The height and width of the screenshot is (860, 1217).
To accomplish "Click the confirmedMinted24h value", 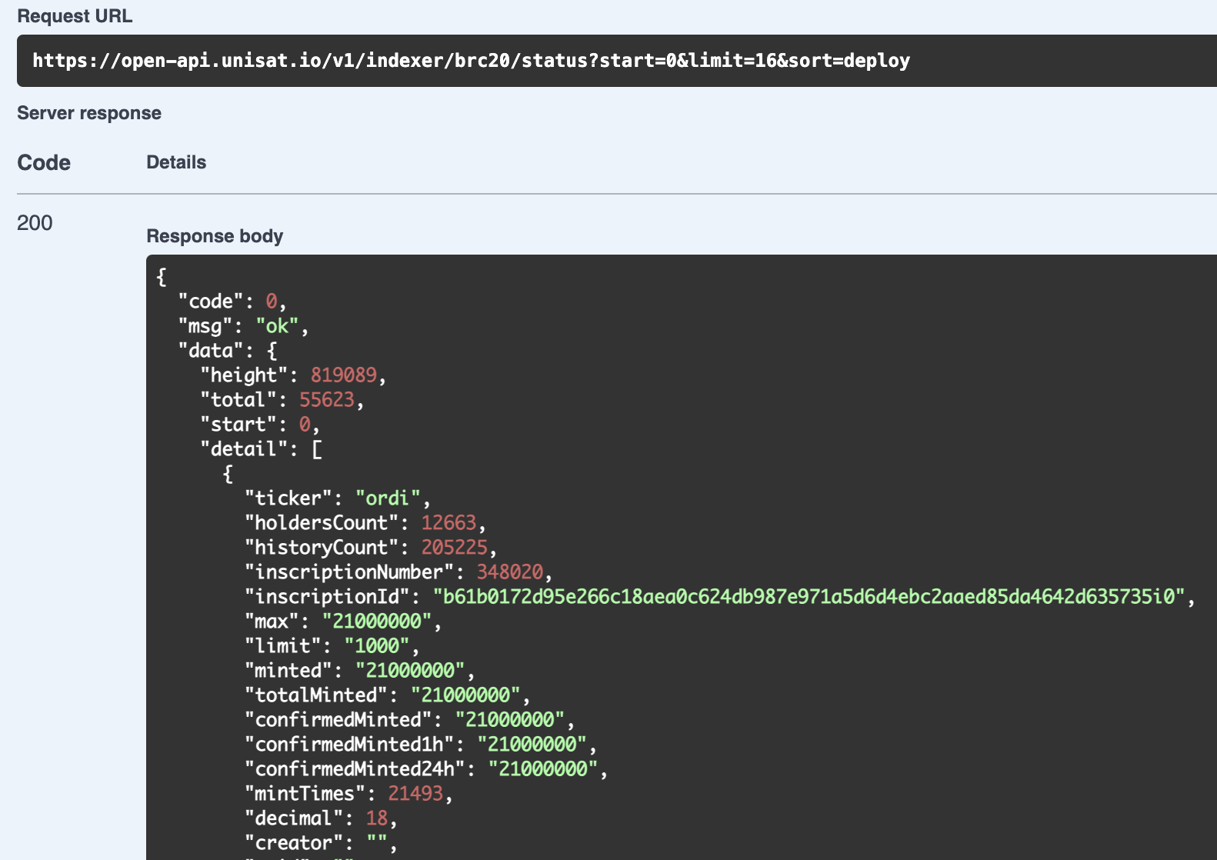I will [543, 769].
